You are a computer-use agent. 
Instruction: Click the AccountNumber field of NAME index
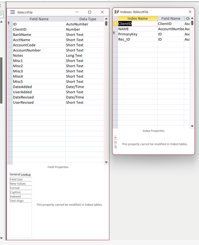point(171,29)
